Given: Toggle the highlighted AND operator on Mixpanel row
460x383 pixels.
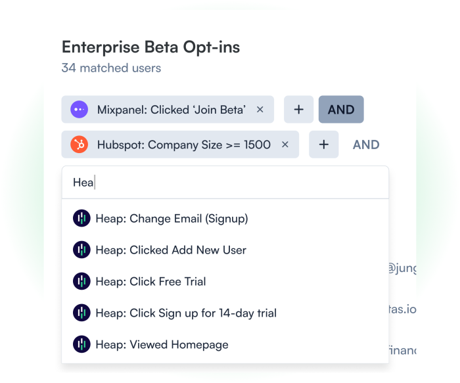Looking at the screenshot, I should pyautogui.click(x=341, y=110).
